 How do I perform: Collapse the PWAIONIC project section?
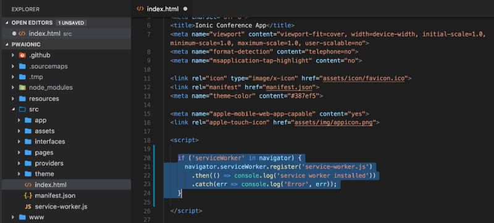pos(7,44)
